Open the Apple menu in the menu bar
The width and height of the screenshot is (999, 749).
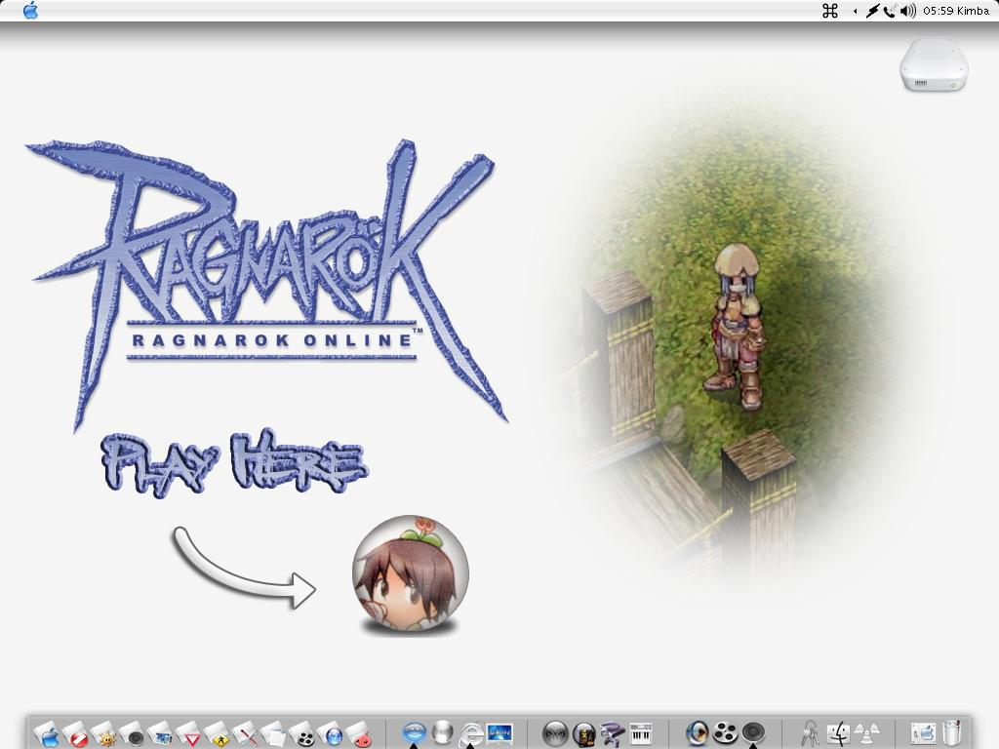coord(30,11)
